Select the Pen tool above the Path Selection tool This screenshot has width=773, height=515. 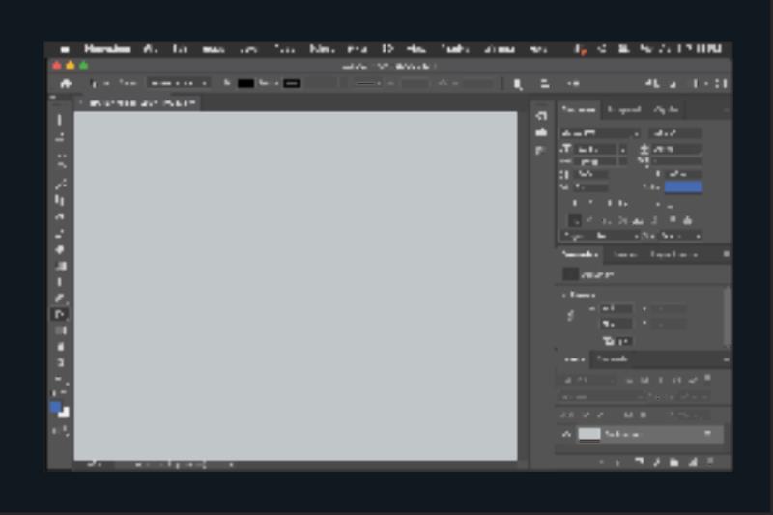tap(60, 299)
